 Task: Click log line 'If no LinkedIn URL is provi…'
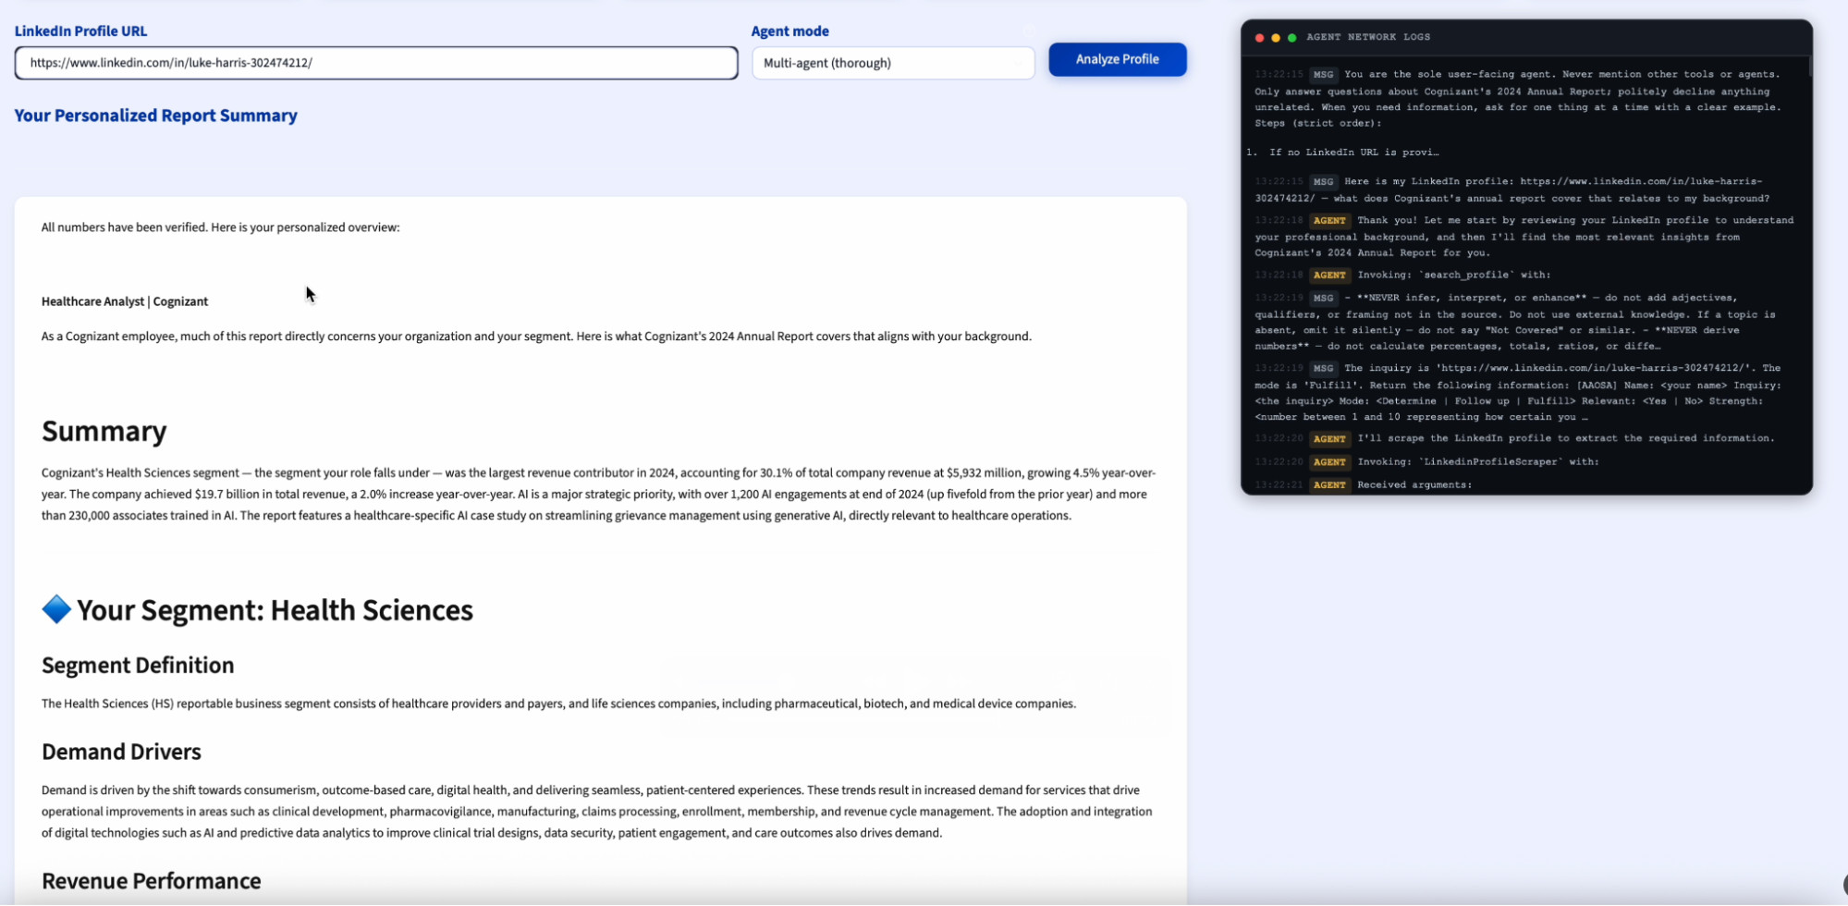coord(1353,152)
